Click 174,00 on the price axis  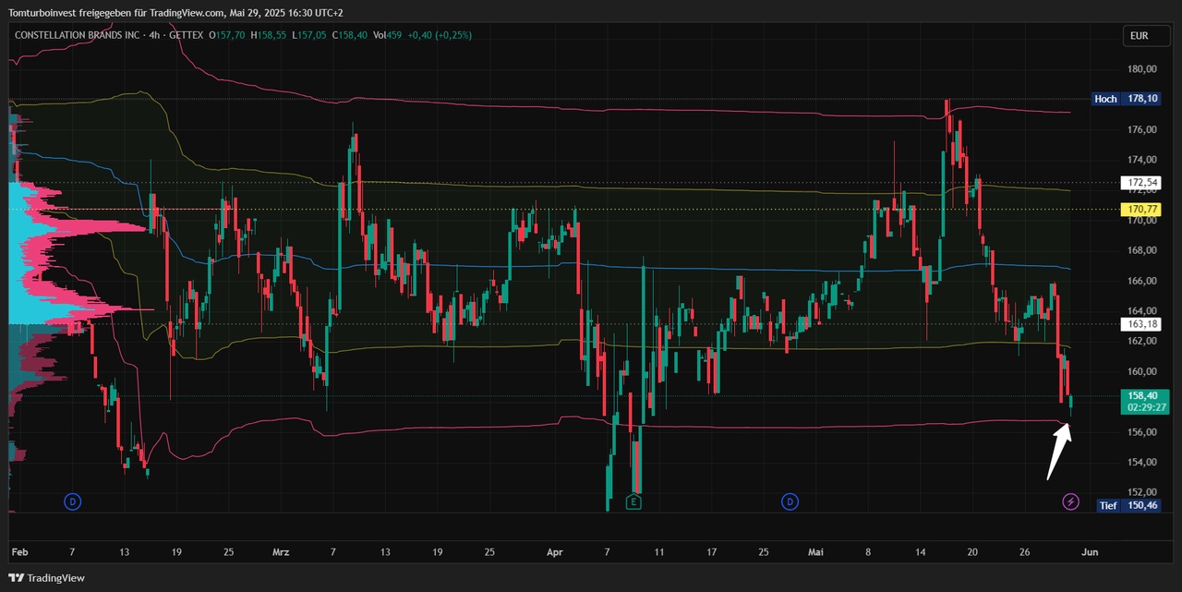[x=1142, y=161]
